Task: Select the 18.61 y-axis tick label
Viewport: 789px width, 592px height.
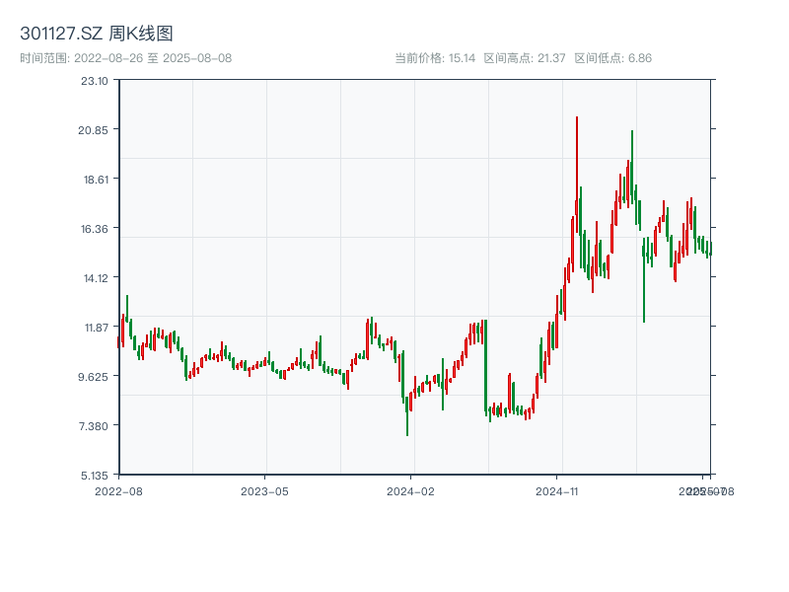Action: (95, 180)
